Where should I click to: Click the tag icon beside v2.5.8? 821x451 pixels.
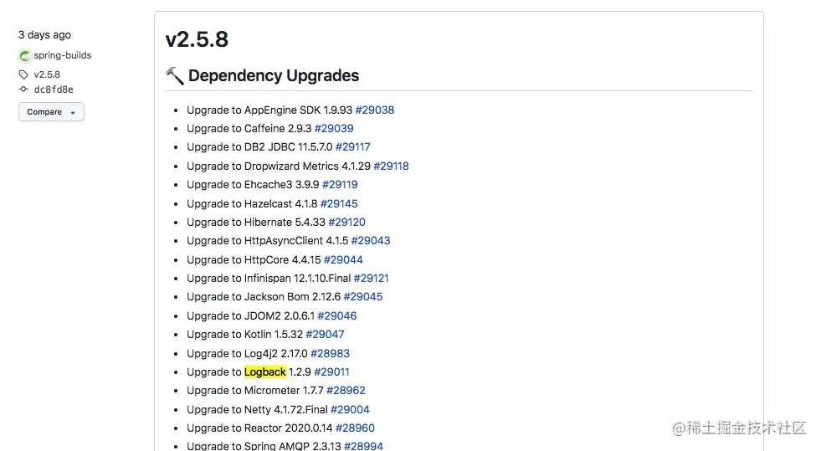click(x=23, y=74)
